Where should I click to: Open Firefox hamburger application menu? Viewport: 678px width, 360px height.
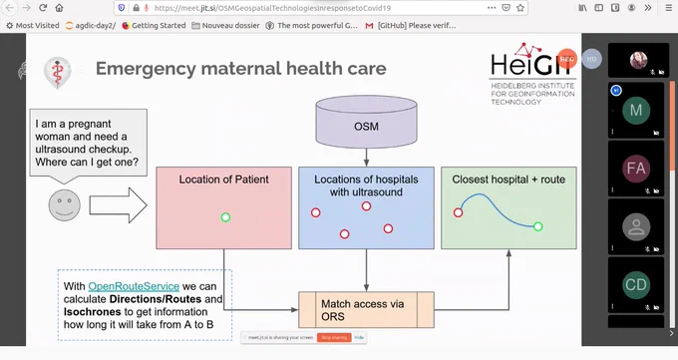pos(668,8)
